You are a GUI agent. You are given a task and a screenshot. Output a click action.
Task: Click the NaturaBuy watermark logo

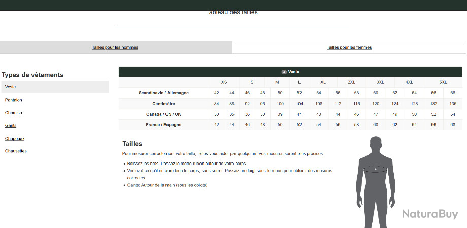430,214
